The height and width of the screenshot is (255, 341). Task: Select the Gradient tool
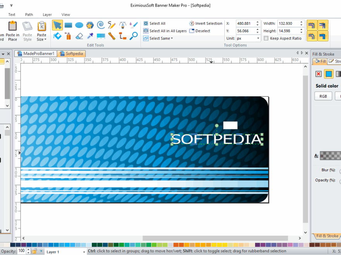[101, 36]
